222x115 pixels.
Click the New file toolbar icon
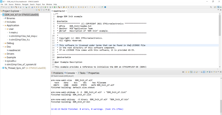click(2, 7)
